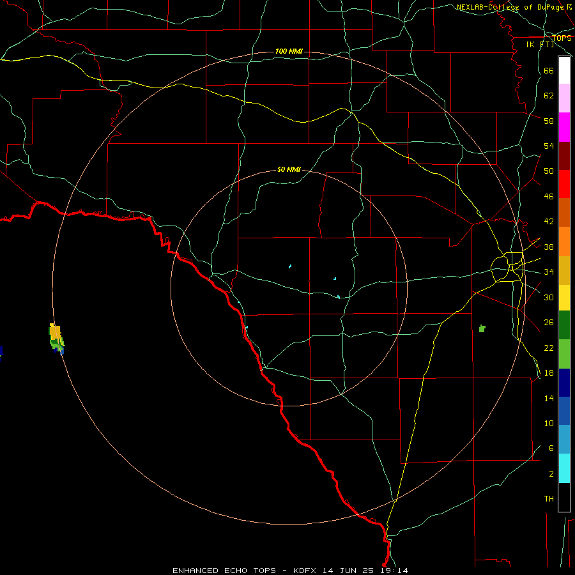The image size is (575, 575).
Task: Click the legend value '54'
Action: click(549, 146)
